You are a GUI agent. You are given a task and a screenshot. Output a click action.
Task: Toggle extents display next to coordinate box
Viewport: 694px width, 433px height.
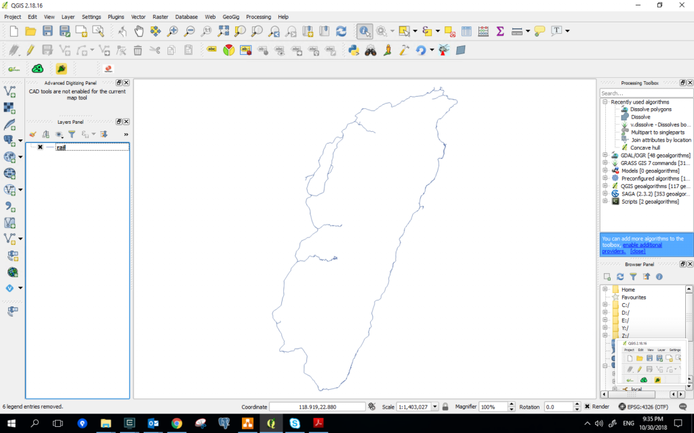[x=372, y=407]
